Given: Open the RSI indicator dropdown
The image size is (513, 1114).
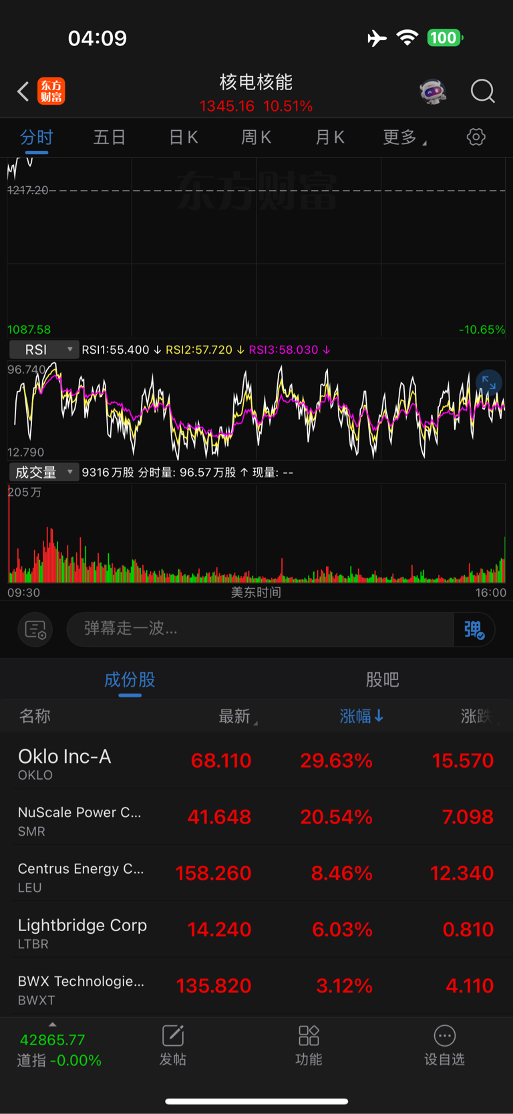Looking at the screenshot, I should tap(43, 350).
